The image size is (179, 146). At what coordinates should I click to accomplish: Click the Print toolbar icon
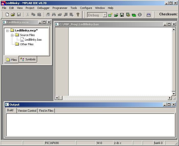(x=48, y=15)
